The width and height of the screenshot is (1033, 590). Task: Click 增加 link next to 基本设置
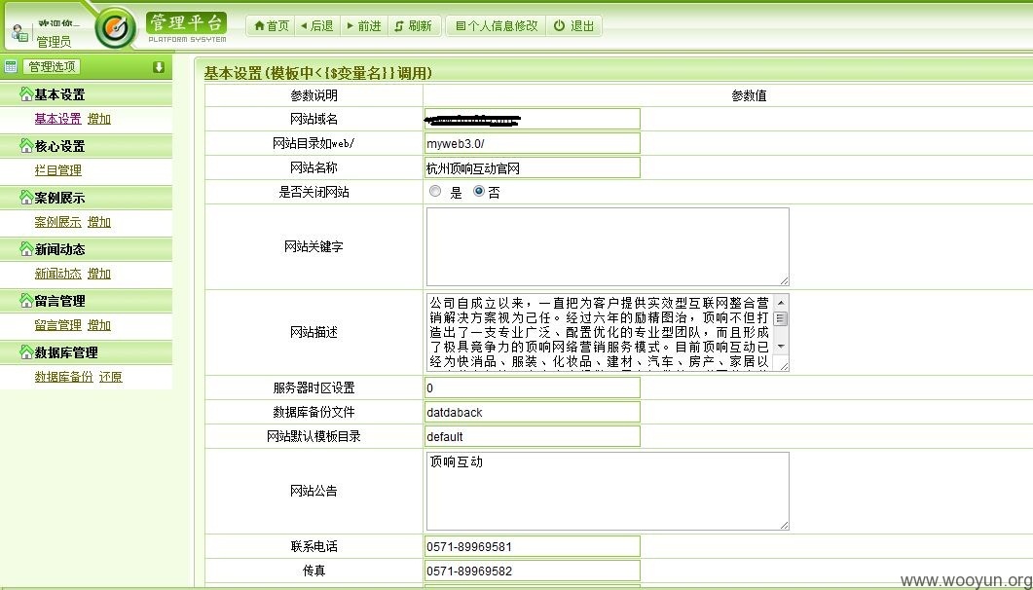coord(98,119)
